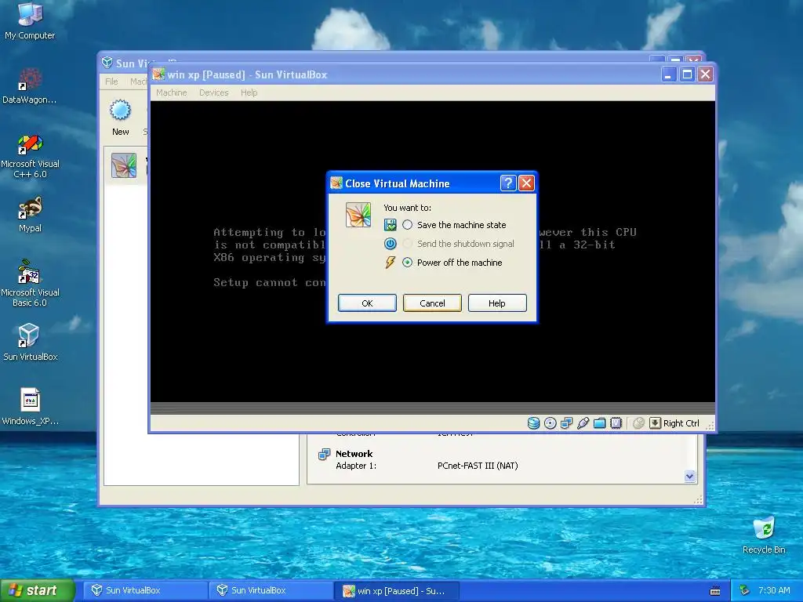803x602 pixels.
Task: Open the Devices menu of VM window
Action: tap(213, 92)
